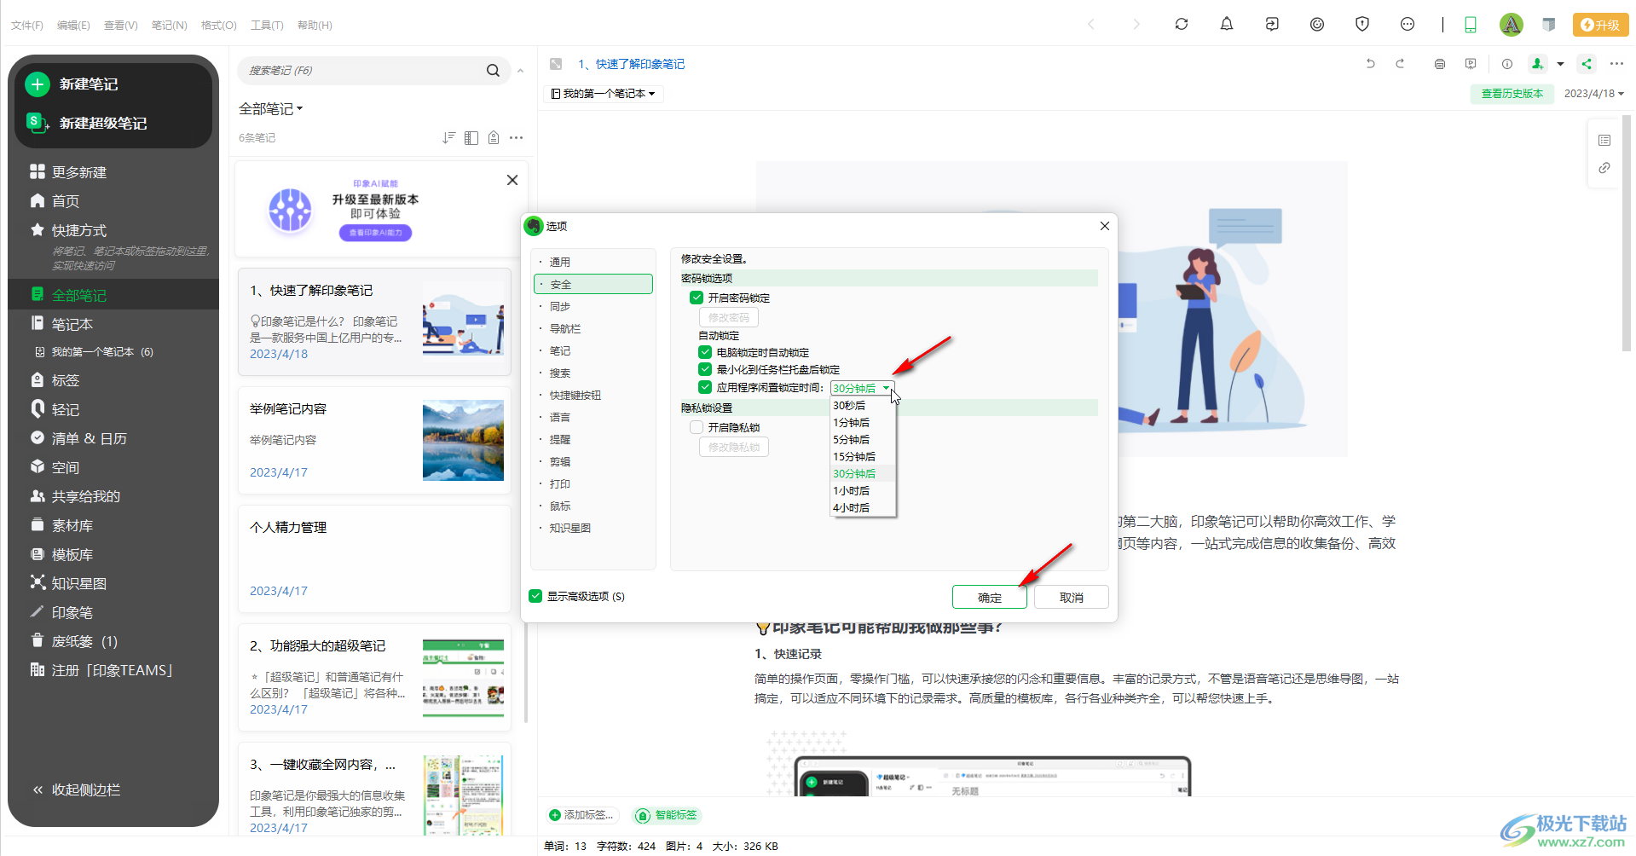
Task: Open the note list more options ellipsis
Action: point(516,137)
